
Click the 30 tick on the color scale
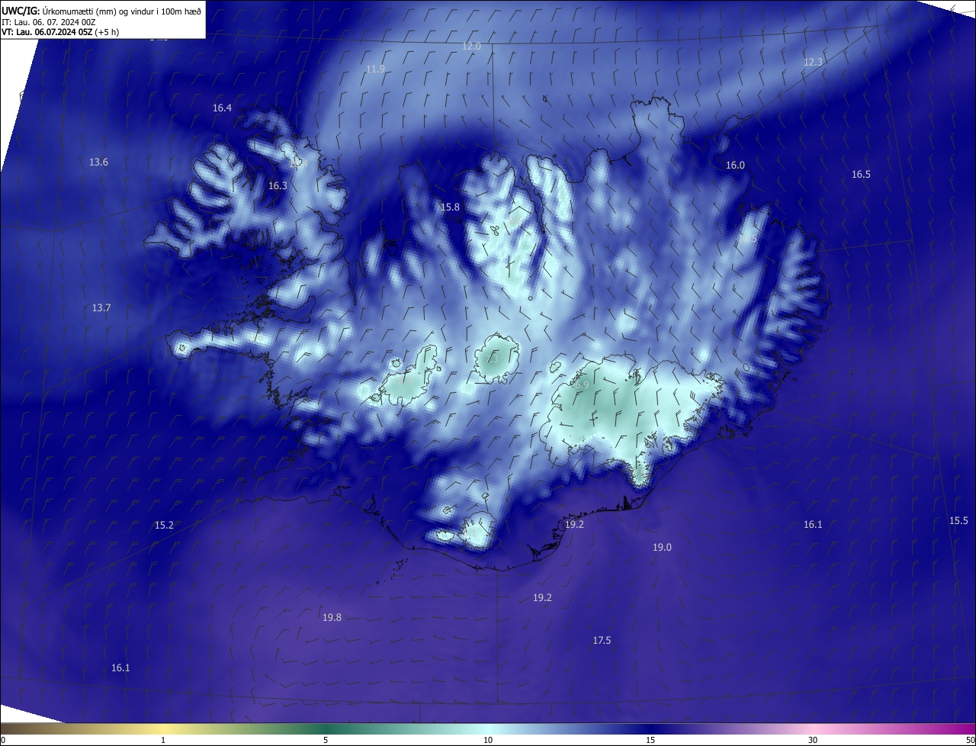click(x=813, y=741)
